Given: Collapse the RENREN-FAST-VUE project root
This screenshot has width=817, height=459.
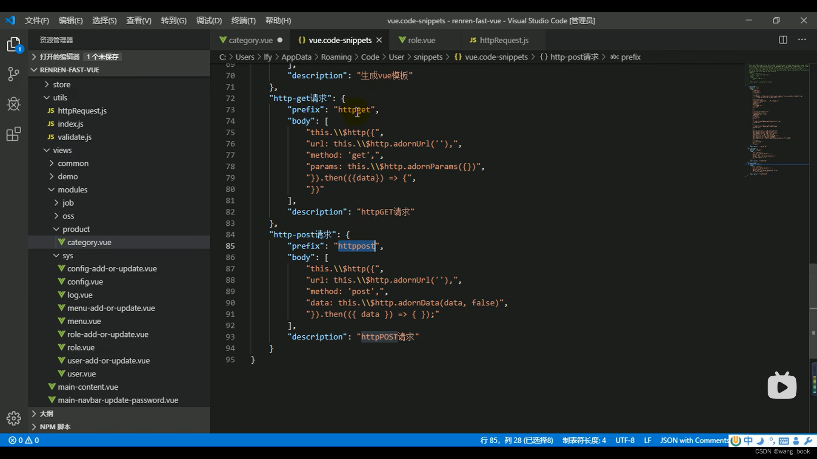Looking at the screenshot, I should 69,70.
